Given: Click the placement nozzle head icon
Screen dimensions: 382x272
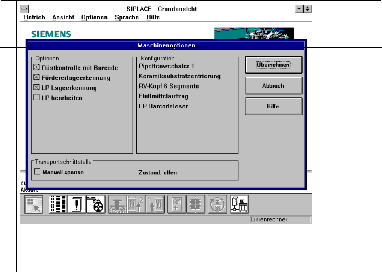Looking at the screenshot, I should click(x=117, y=204).
